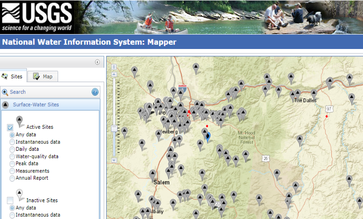Click the red dot above the blue marker

(x=207, y=126)
